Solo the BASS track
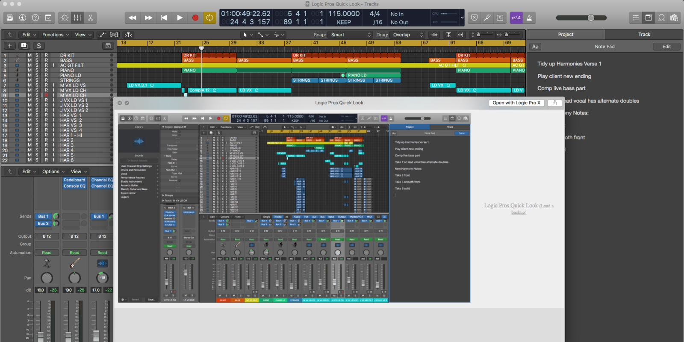The height and width of the screenshot is (342, 684). [37, 60]
